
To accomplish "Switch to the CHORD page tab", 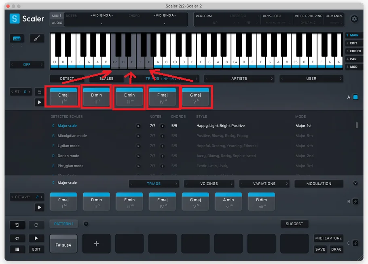I will click(x=354, y=51).
